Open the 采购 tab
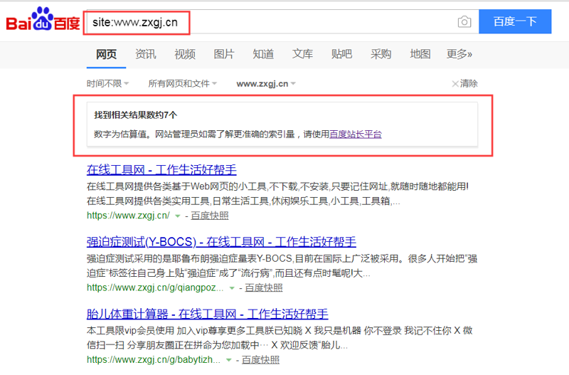 pos(381,54)
